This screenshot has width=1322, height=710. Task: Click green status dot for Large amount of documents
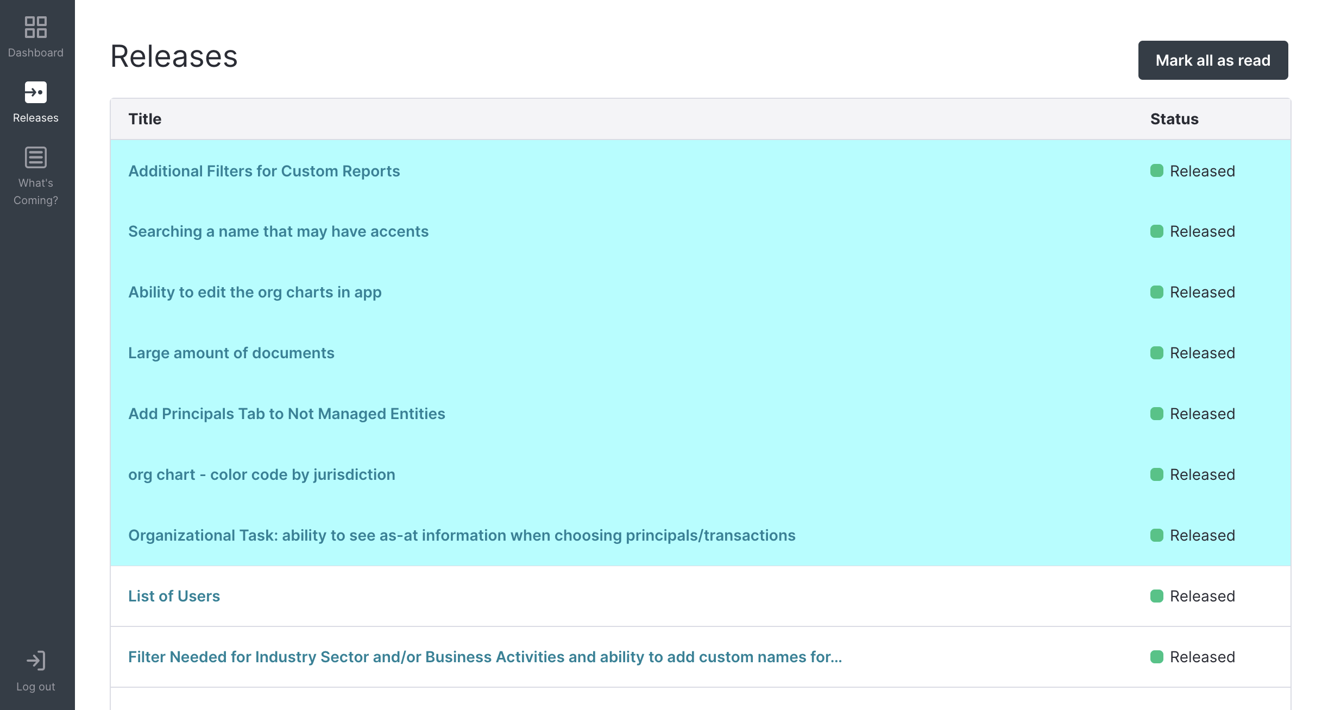click(1156, 353)
